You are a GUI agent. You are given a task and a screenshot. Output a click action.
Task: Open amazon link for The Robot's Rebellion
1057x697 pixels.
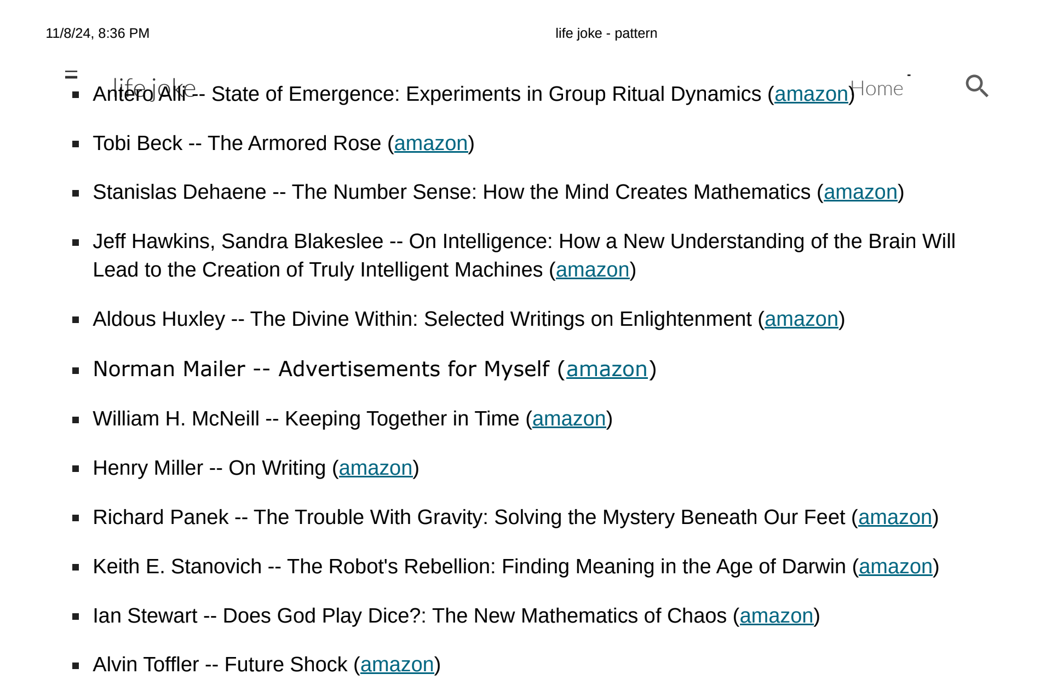(895, 567)
